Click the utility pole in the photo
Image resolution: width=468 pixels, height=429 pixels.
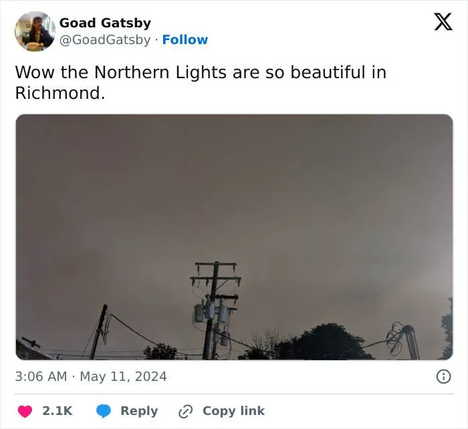click(x=213, y=301)
